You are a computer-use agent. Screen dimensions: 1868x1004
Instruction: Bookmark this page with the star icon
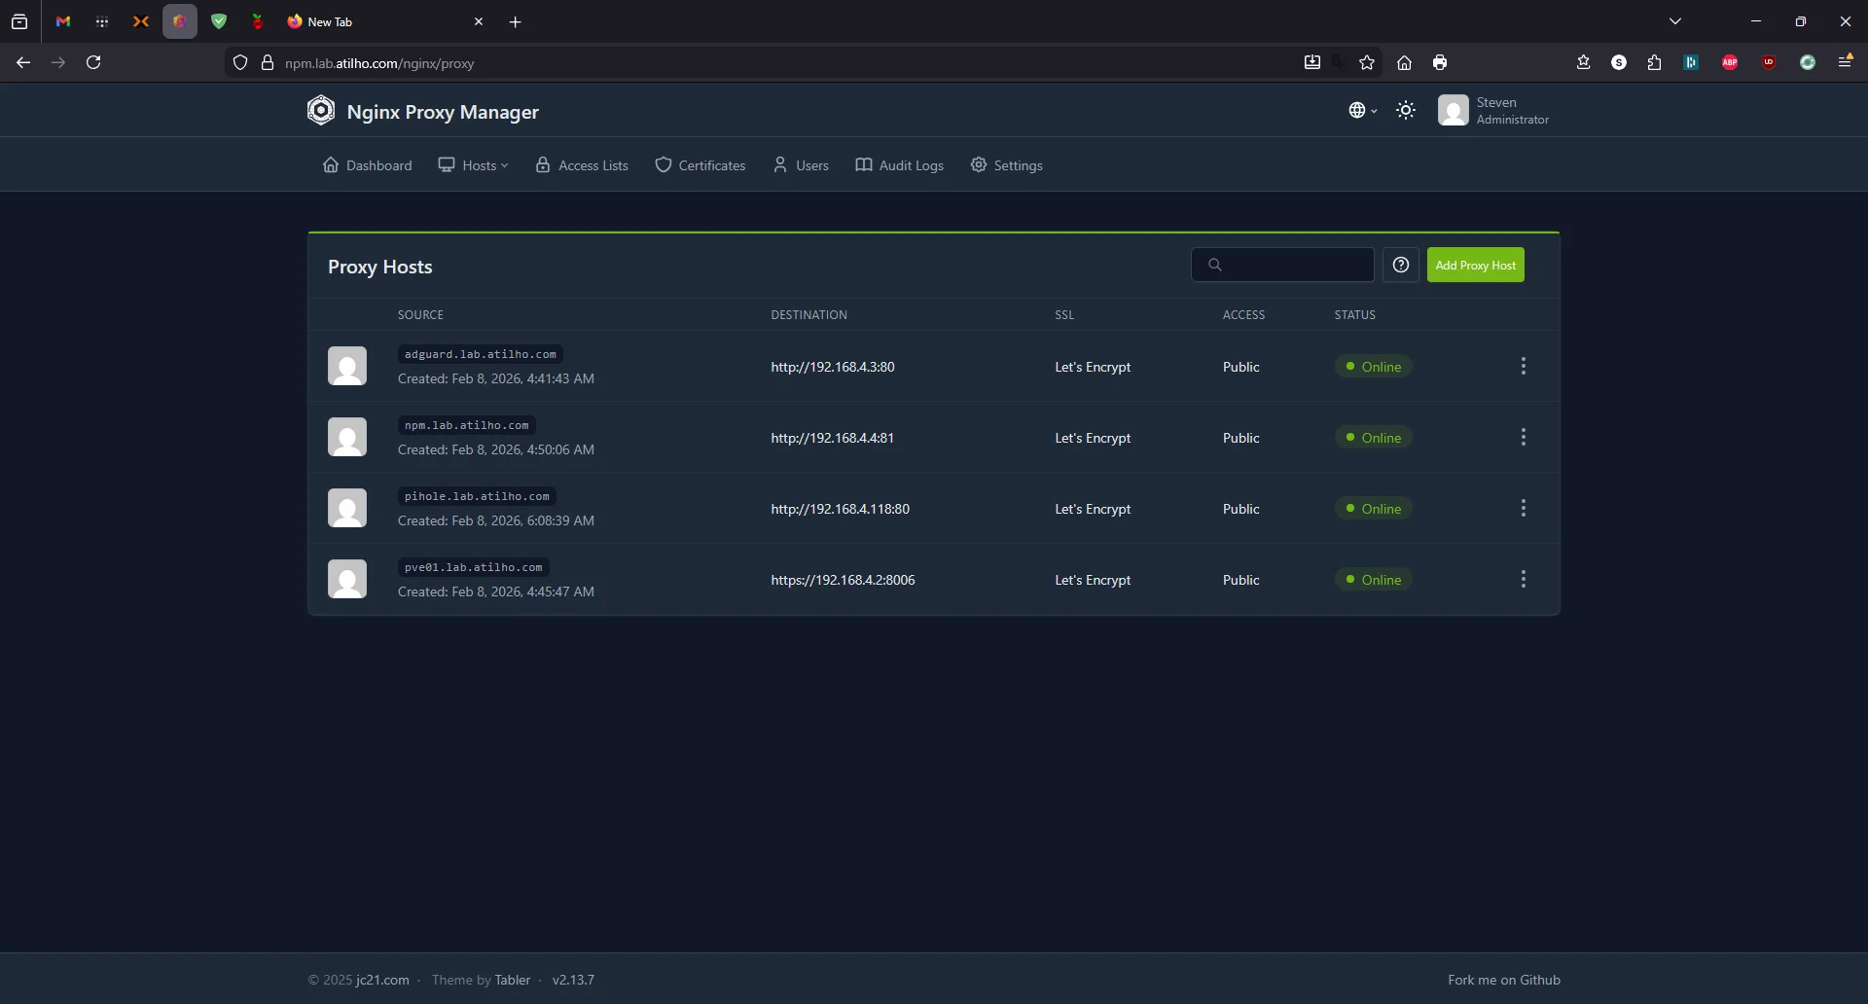1367,62
